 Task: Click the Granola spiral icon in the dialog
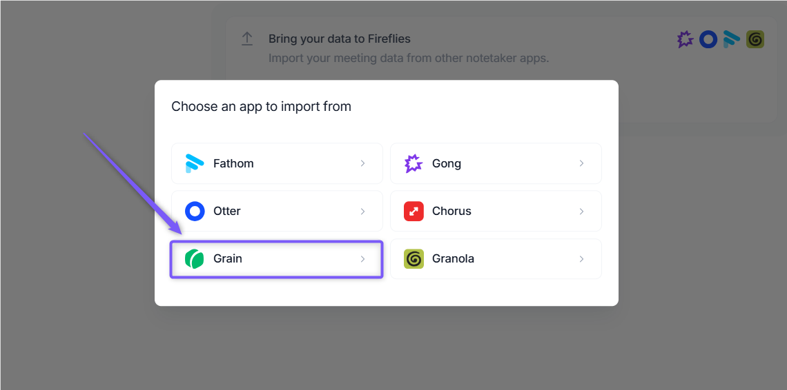[x=414, y=258]
